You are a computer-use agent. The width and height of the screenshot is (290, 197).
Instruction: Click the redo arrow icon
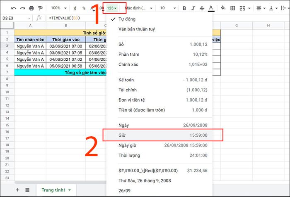pyautogui.click(x=22, y=8)
